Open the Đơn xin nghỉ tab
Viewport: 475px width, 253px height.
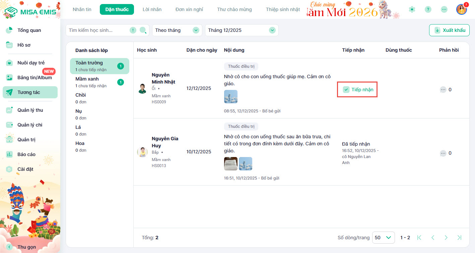pos(189,9)
